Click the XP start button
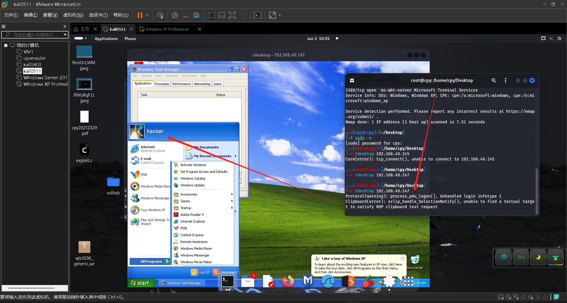567x303 pixels. 141,283
